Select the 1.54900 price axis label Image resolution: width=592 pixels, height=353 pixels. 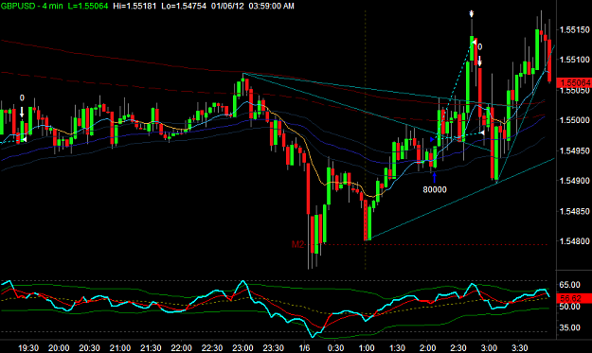pyautogui.click(x=574, y=181)
